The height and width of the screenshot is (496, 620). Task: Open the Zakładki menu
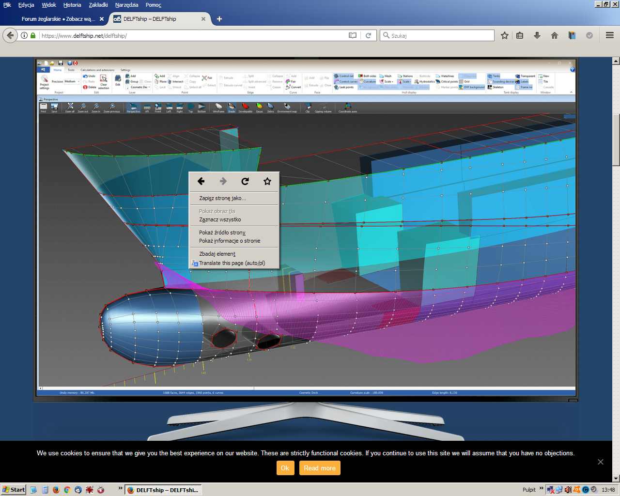click(98, 5)
